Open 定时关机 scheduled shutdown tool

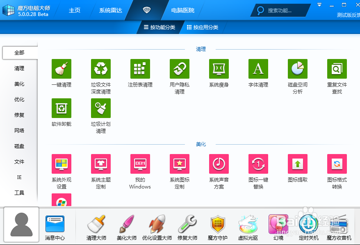pos(308,227)
